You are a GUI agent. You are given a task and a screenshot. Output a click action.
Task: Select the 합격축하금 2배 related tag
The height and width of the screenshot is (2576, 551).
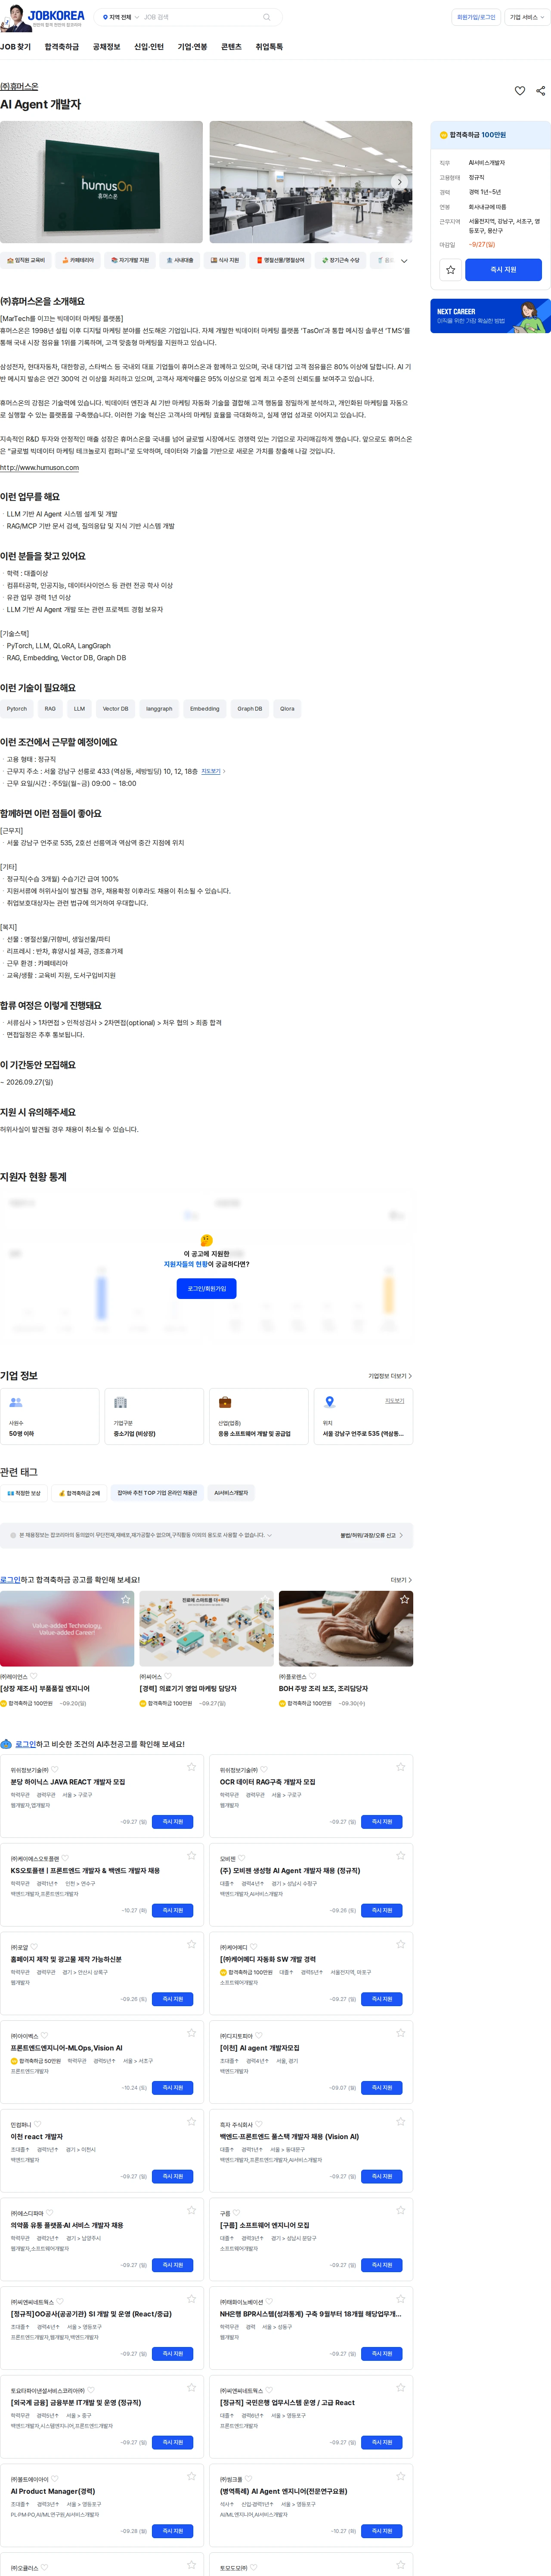pos(80,1493)
